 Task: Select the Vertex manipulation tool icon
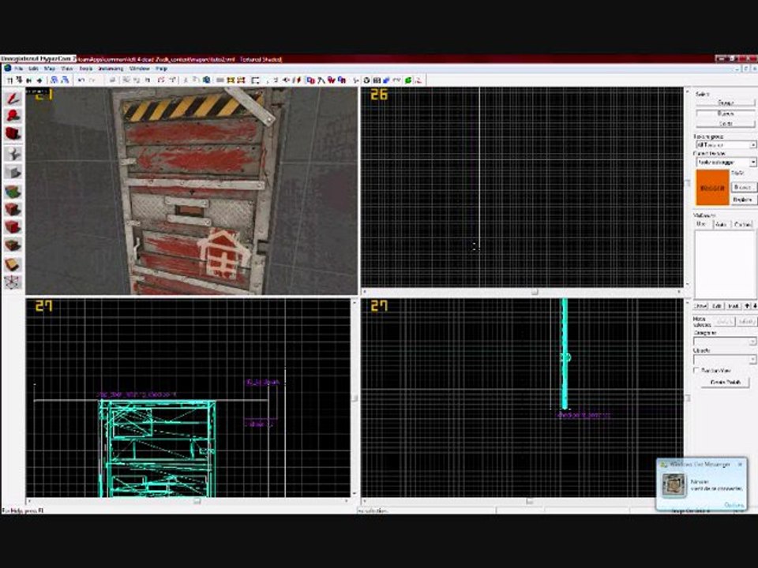tap(13, 282)
